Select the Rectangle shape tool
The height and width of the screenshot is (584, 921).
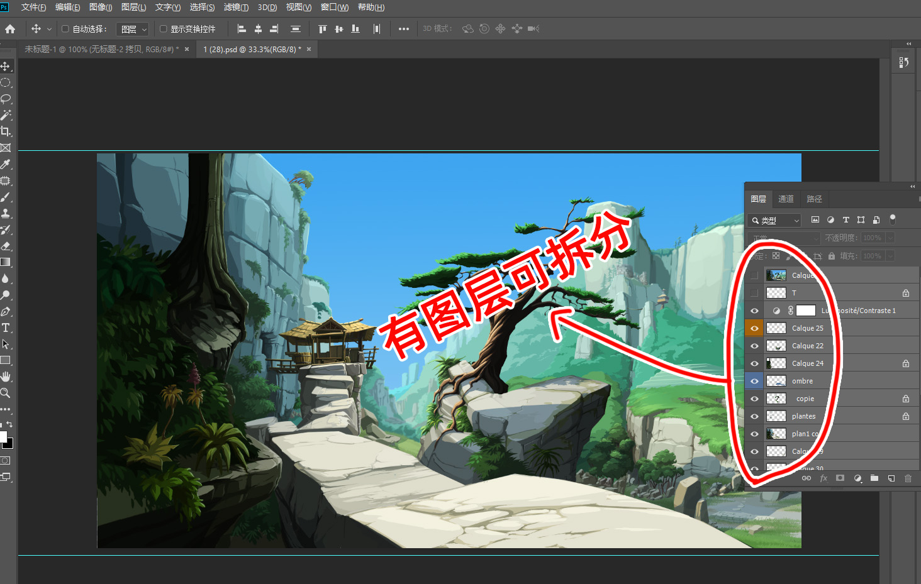click(x=5, y=360)
